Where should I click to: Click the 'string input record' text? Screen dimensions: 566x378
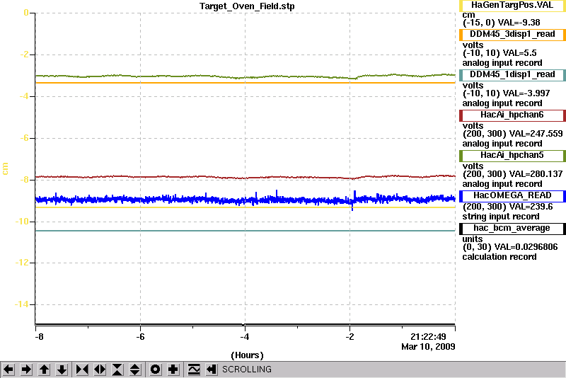(501, 217)
